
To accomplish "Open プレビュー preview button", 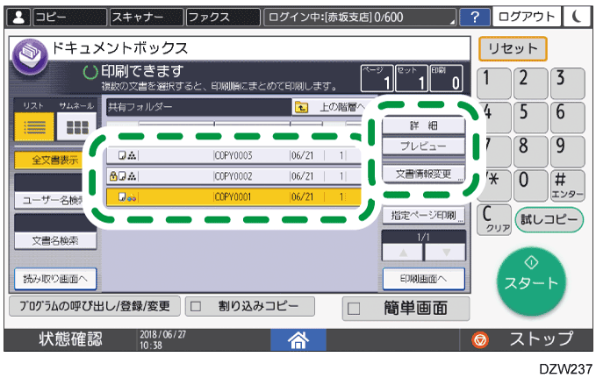I will [423, 146].
